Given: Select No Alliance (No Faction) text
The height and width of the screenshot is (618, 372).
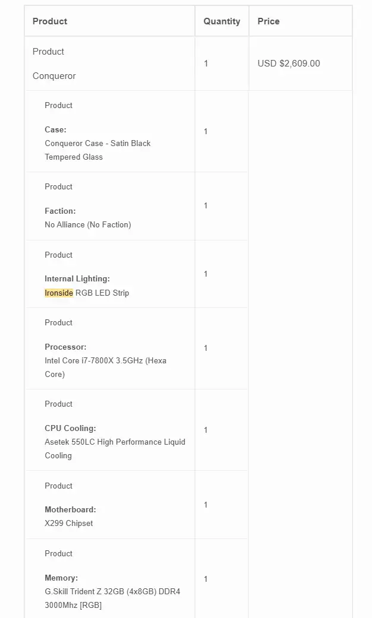Looking at the screenshot, I should point(87,224).
